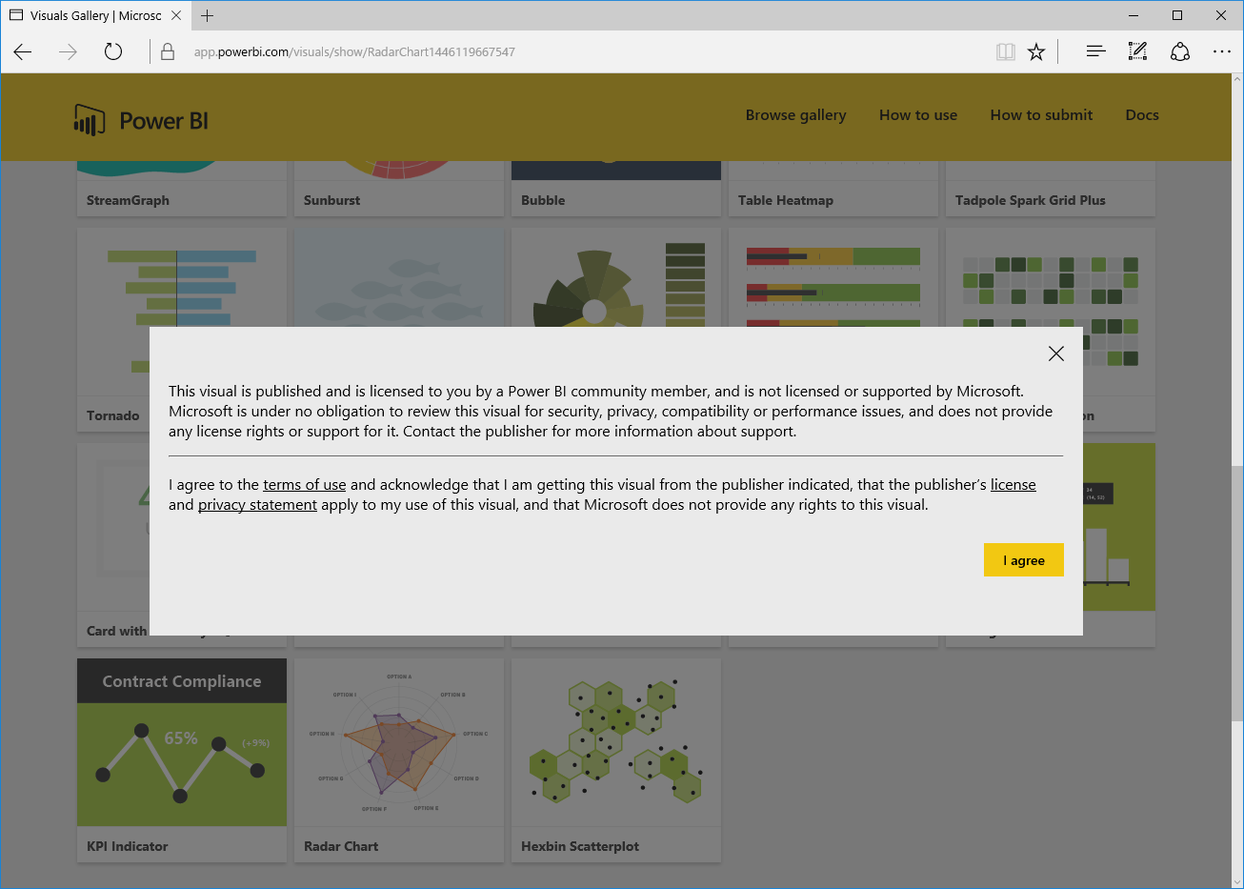Image resolution: width=1244 pixels, height=889 pixels.
Task: Click the Tadpole Spark Grid Plus label
Action: pyautogui.click(x=1030, y=200)
